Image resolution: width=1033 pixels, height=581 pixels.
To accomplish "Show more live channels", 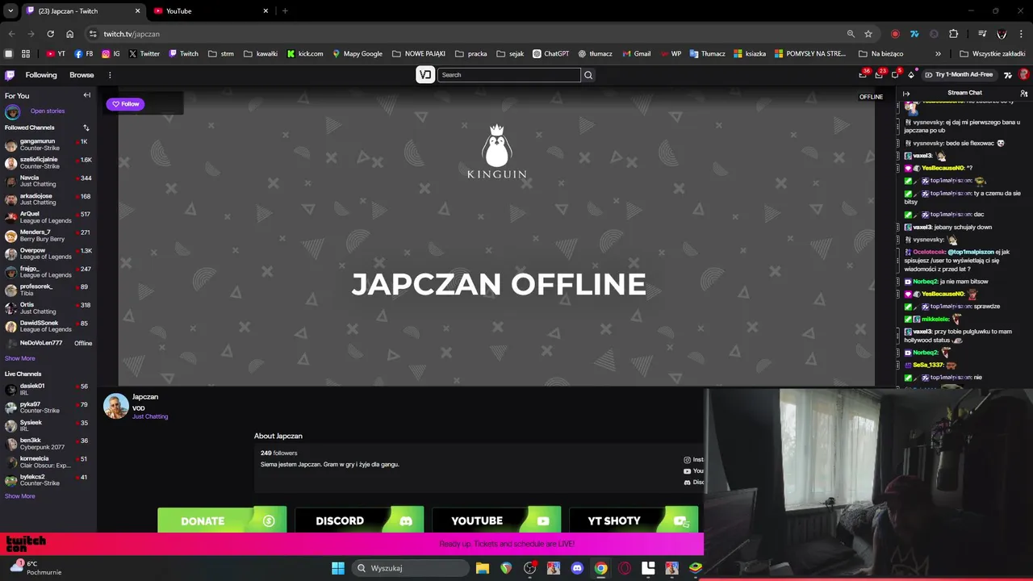I will [20, 496].
